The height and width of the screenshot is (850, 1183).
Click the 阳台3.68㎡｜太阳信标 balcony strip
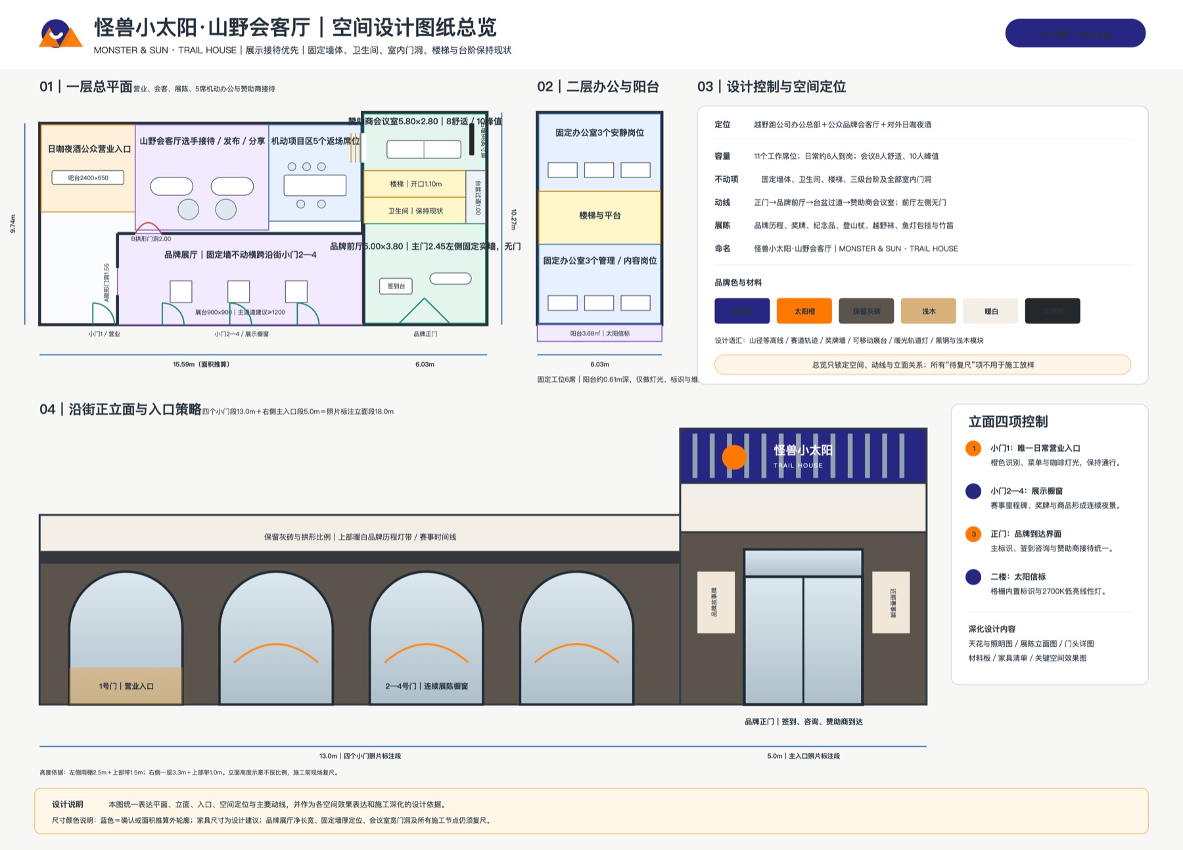click(599, 333)
